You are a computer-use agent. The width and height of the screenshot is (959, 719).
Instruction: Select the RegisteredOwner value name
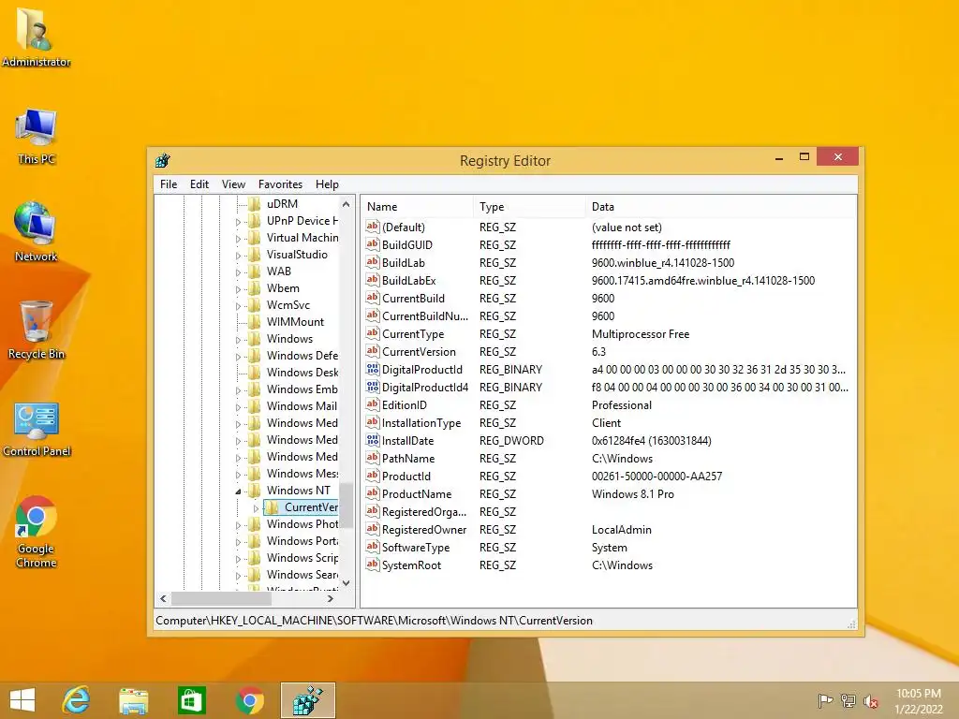coord(424,530)
